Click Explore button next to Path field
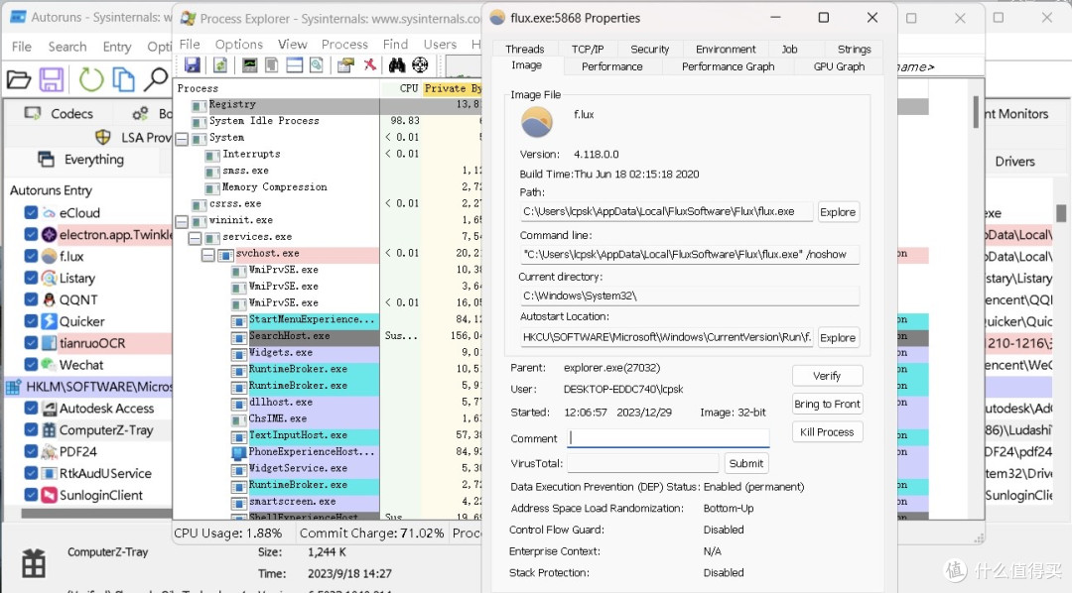 [x=838, y=212]
